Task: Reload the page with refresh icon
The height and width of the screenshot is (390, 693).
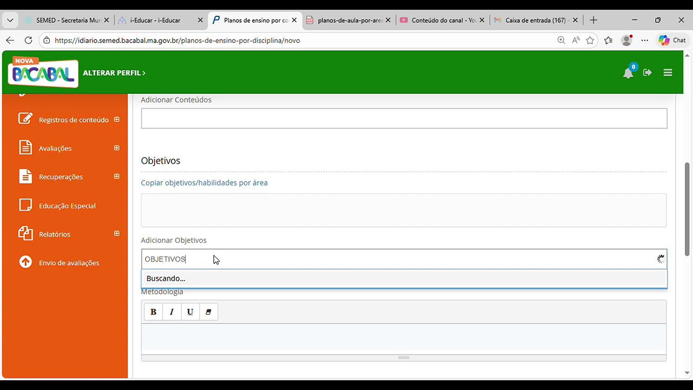Action: click(x=28, y=40)
